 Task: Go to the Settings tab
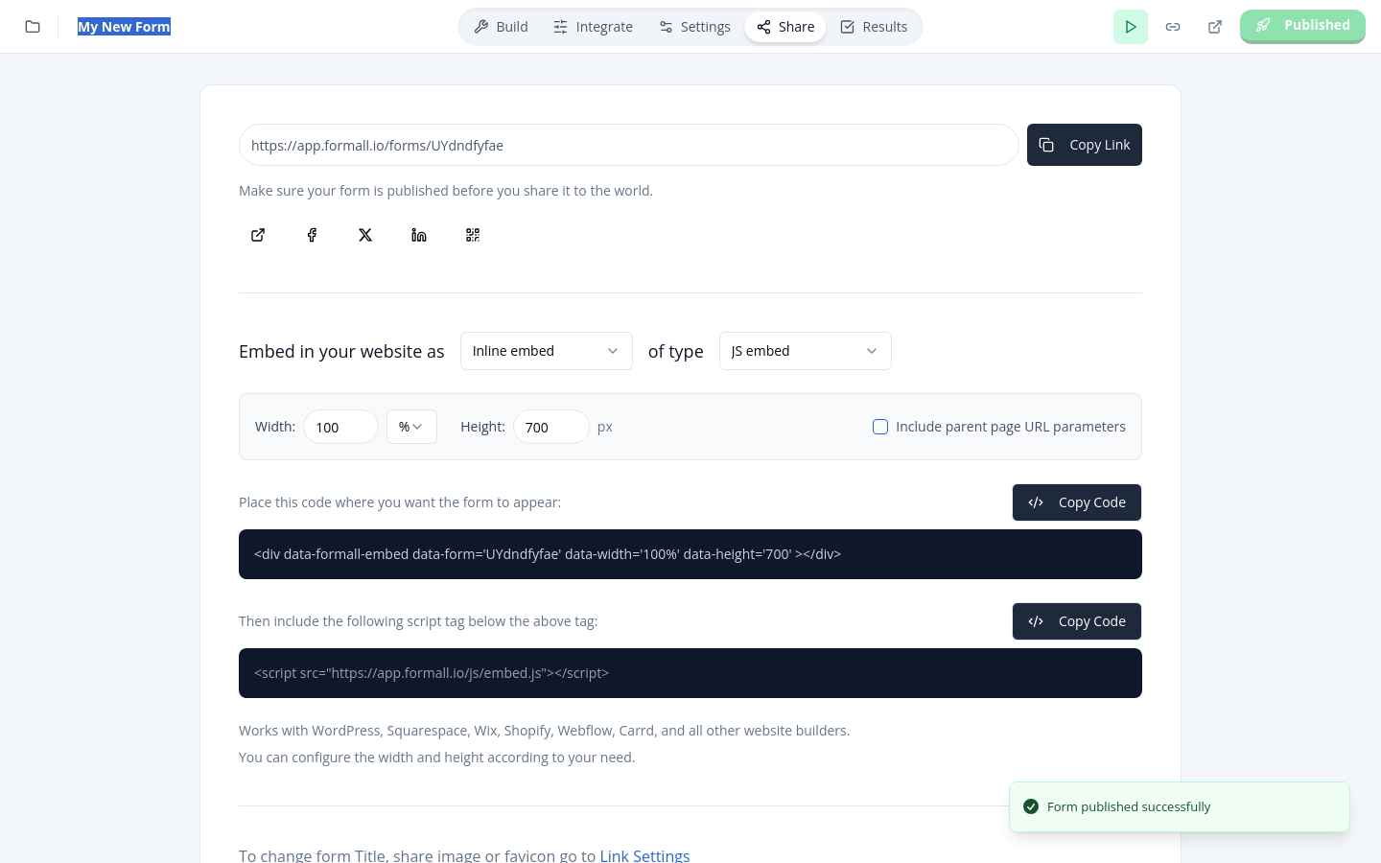click(694, 27)
